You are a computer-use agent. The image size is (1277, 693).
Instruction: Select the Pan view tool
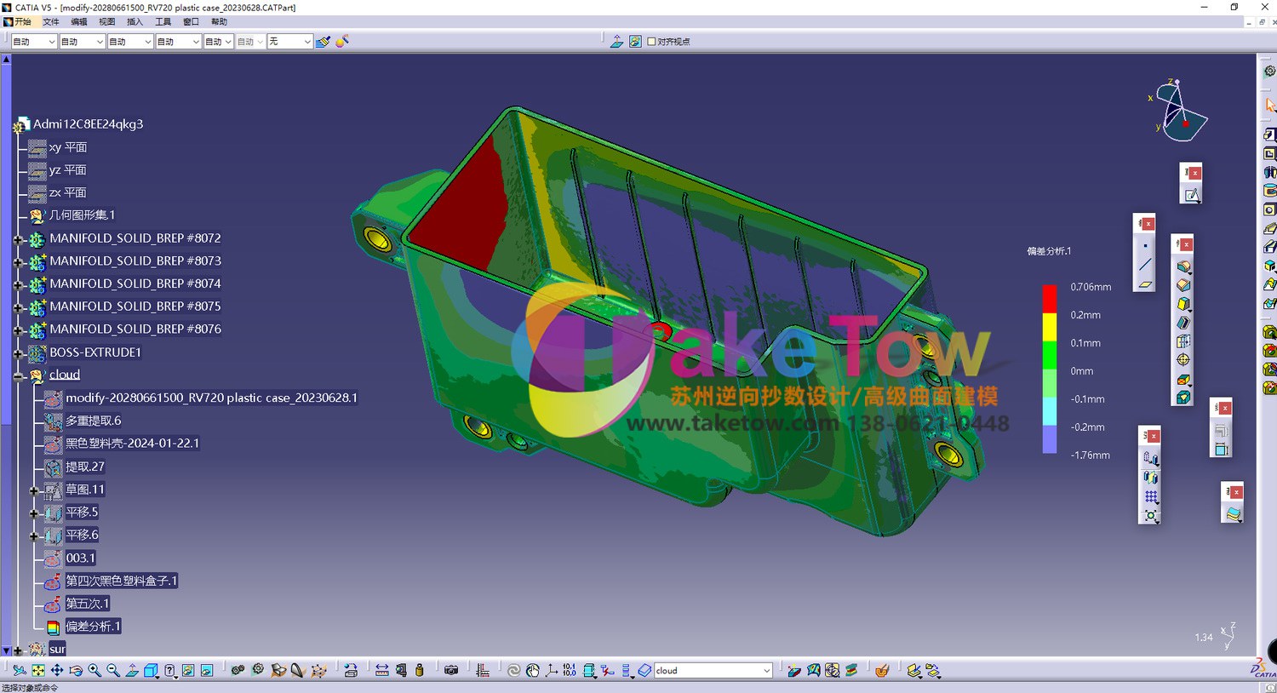tap(57, 671)
